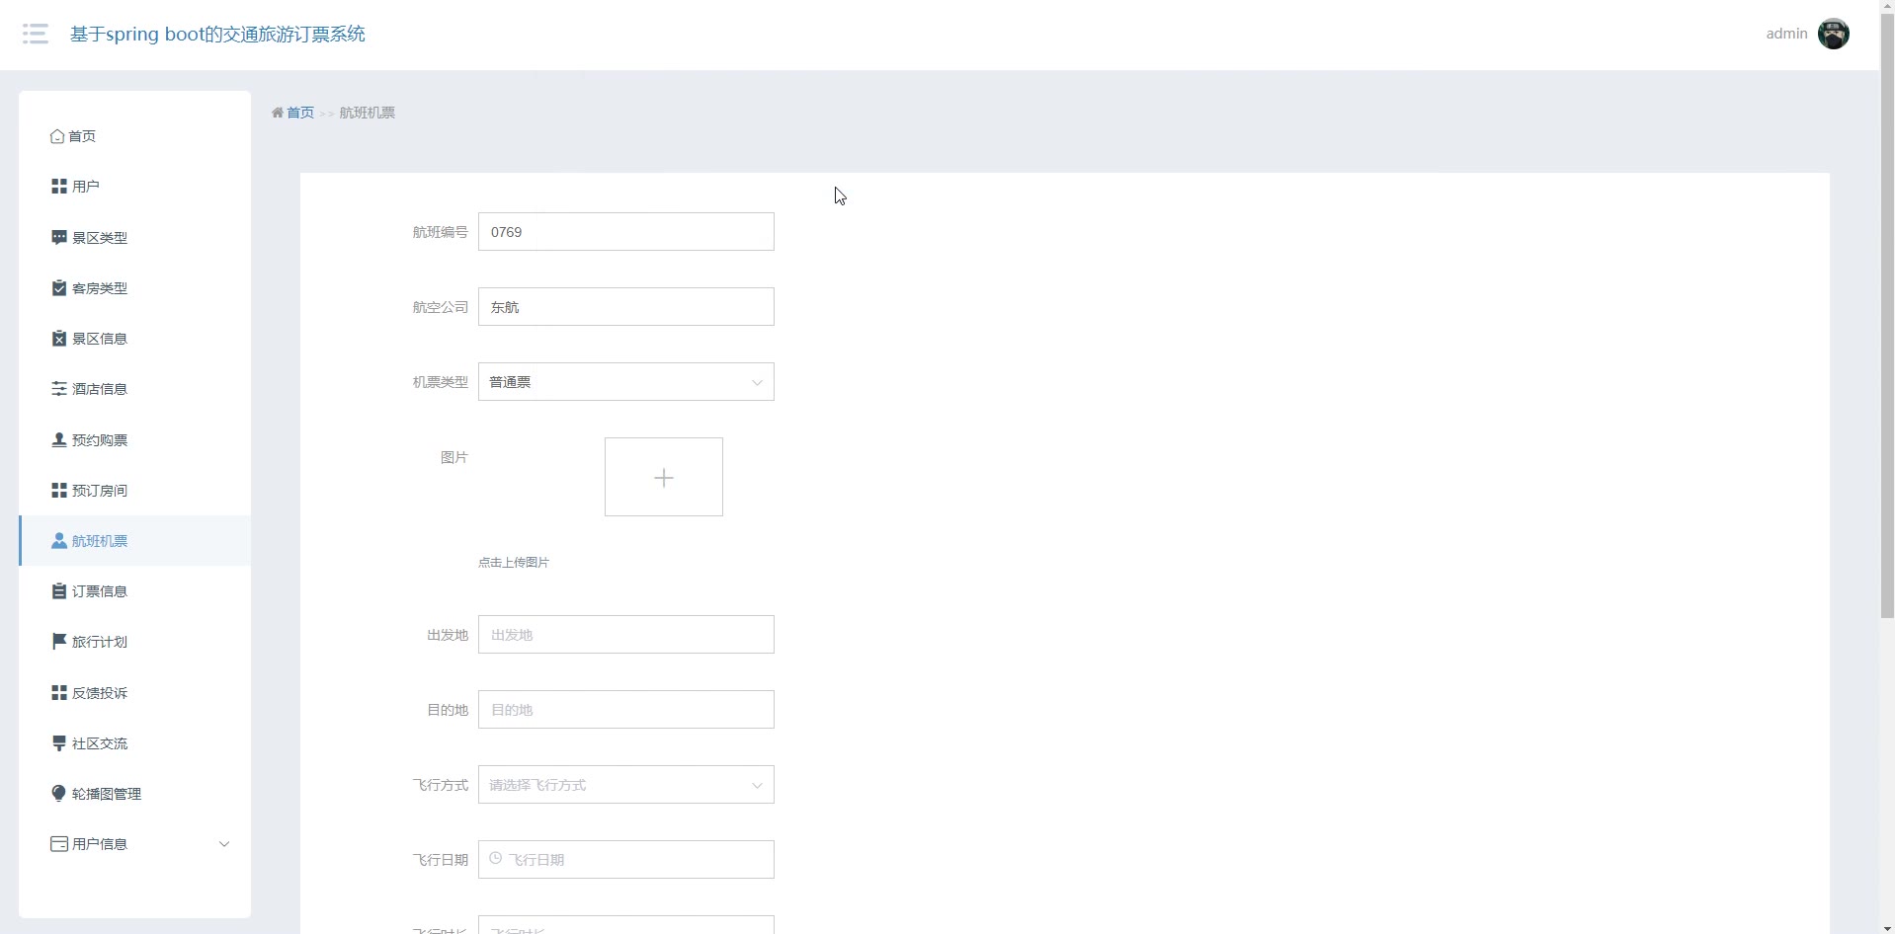Click the clipboard-check icon next to 客房类型
The image size is (1895, 934).
[x=59, y=287]
